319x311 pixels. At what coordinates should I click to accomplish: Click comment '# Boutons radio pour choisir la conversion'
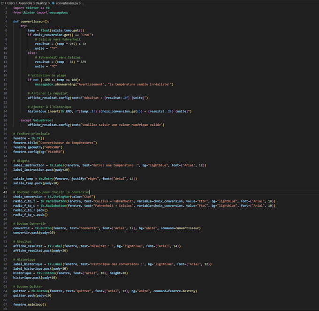pos(51,192)
